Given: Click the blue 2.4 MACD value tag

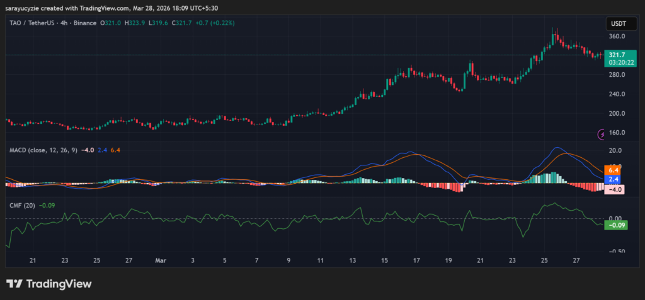Looking at the screenshot, I should coord(614,179).
